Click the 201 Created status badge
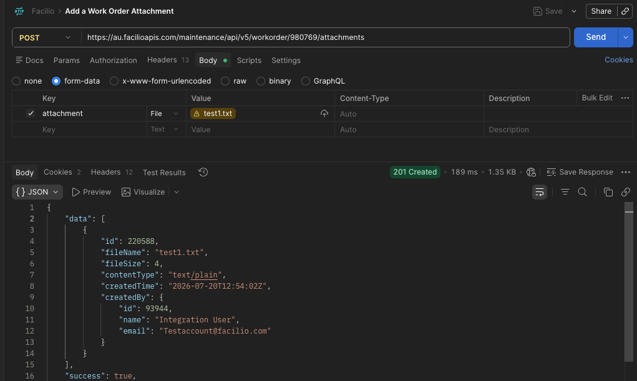Screen dimensions: 637x381 [x=415, y=172]
